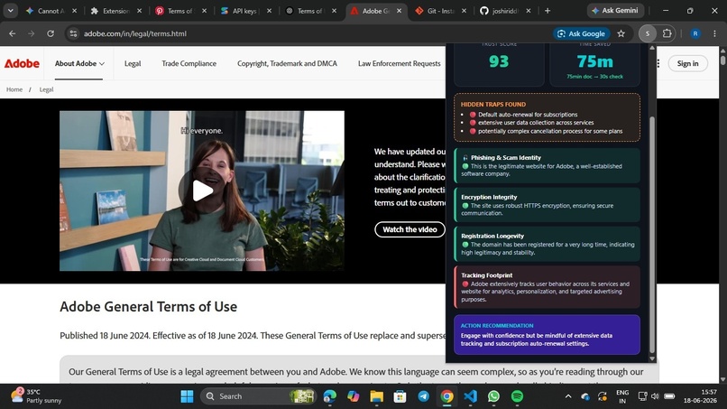This screenshot has height=409, width=727.
Task: Open Spotify from taskbar
Action: [517, 396]
